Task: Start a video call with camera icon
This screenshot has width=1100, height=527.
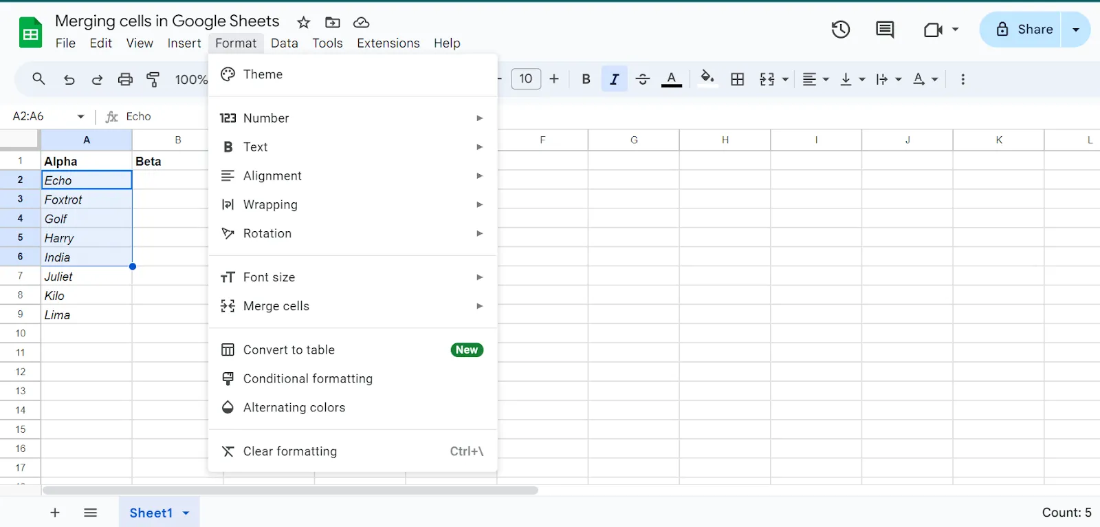Action: pyautogui.click(x=933, y=30)
